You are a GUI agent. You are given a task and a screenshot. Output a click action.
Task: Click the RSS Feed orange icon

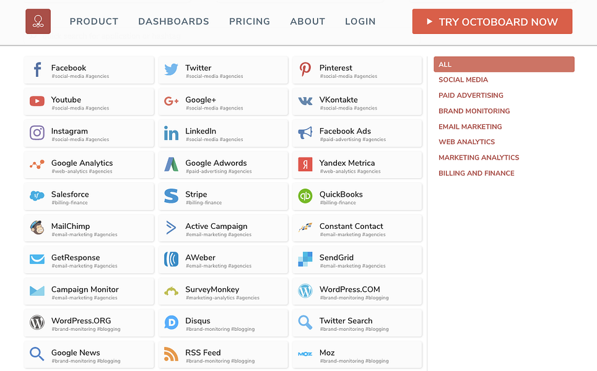coord(172,354)
